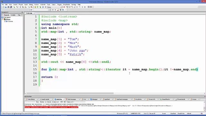Image resolution: width=206 pixels, height=116 pixels.
Task: Open the code completion scope dropdown arrow
Action: click(50, 10)
